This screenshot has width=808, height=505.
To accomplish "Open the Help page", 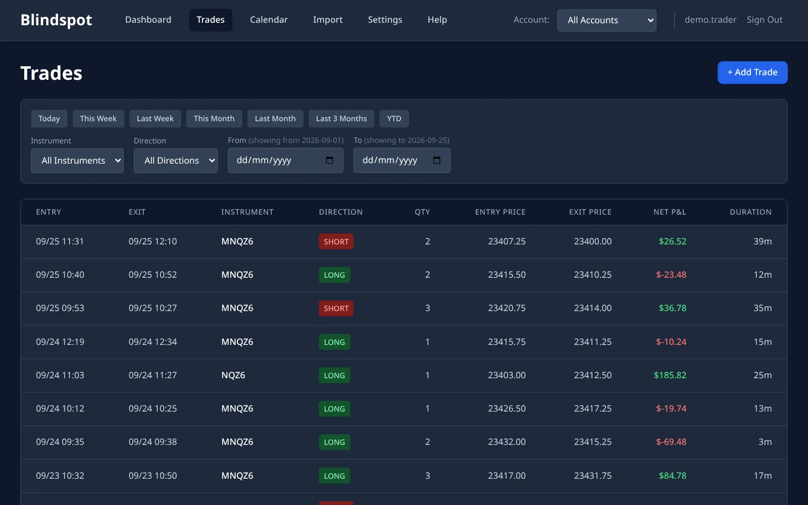I will tap(437, 20).
